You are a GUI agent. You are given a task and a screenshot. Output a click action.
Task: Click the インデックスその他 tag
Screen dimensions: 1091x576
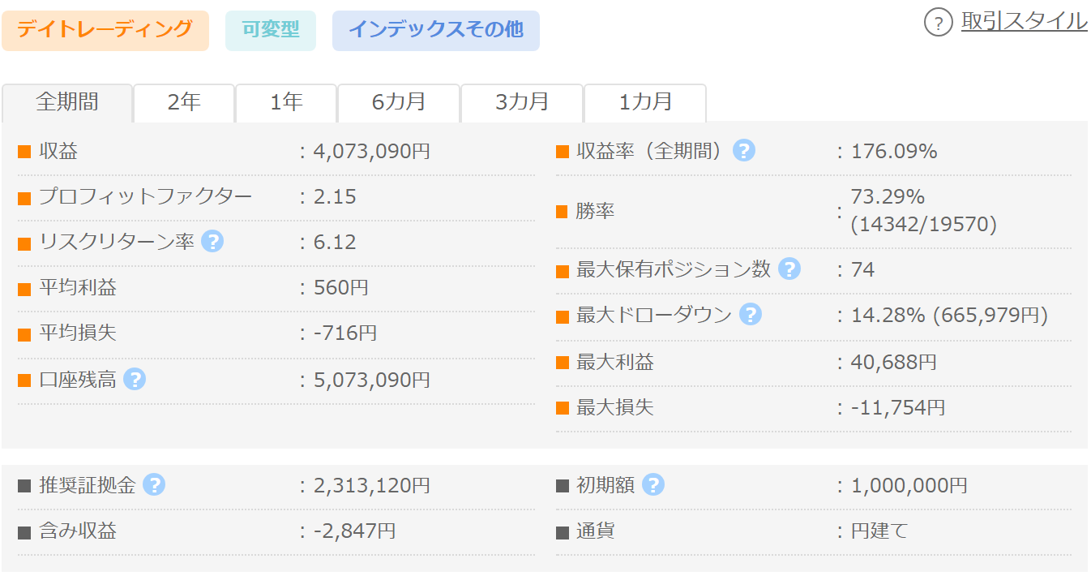(436, 30)
